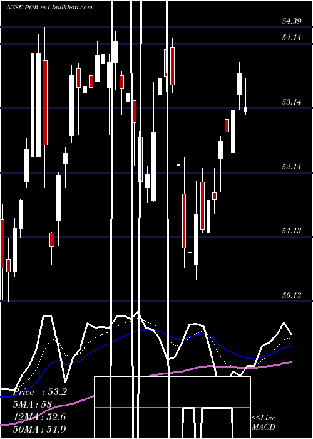This screenshot has width=313, height=439.
Task: Click the 50MA : 51.9 legend entry
Action: coord(39,429)
